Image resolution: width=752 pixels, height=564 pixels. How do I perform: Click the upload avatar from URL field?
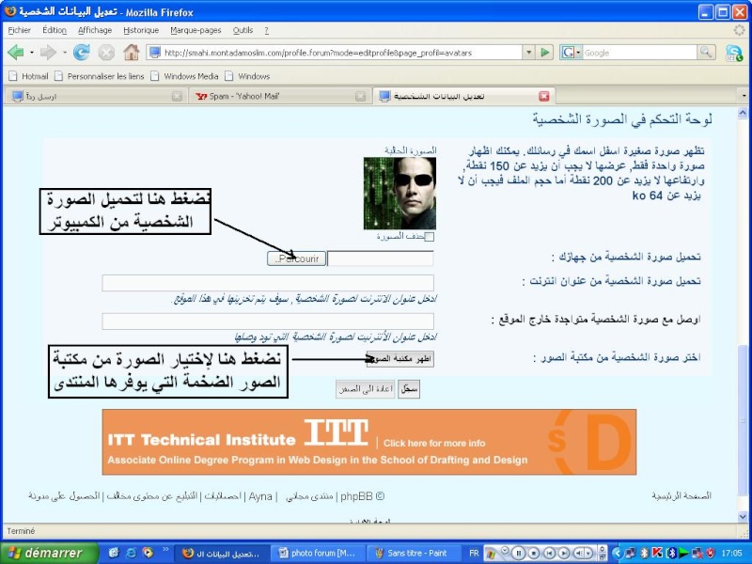click(268, 283)
